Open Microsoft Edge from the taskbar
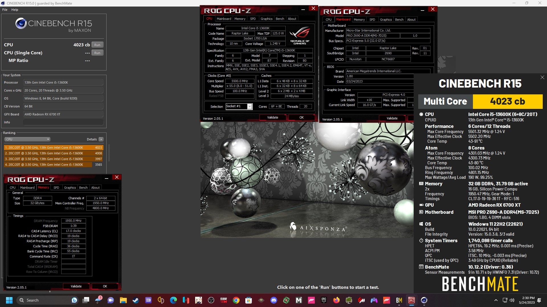547x307 pixels. (173, 300)
